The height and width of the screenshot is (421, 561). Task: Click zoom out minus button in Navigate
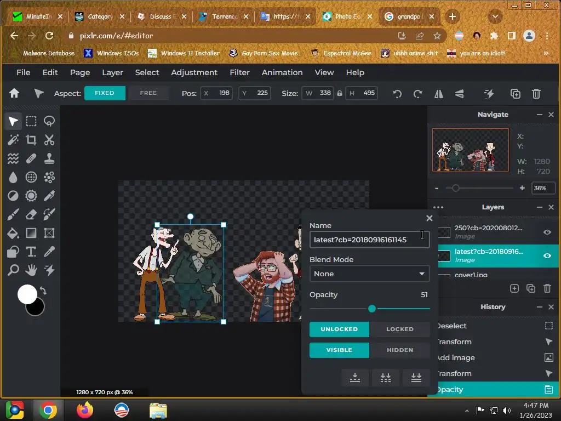pyautogui.click(x=437, y=188)
